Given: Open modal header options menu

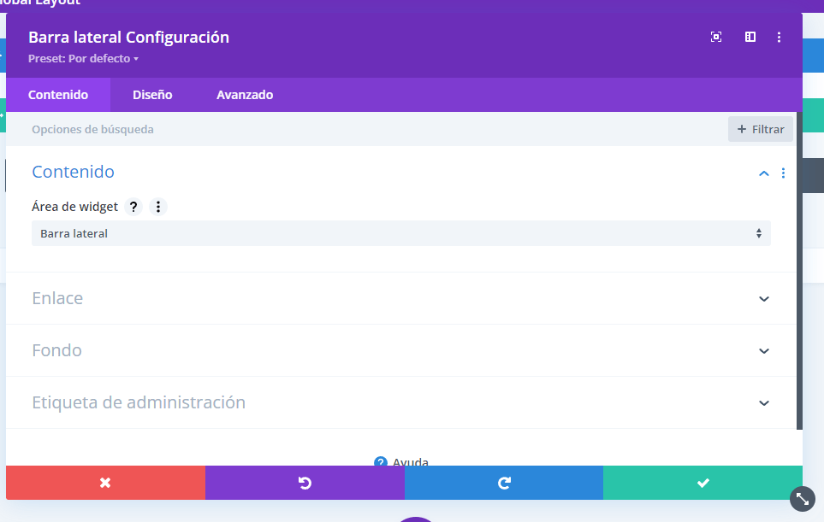Looking at the screenshot, I should click(779, 37).
